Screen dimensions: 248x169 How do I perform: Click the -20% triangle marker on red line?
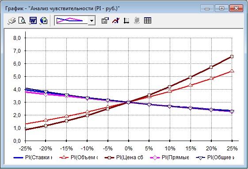pos(46,120)
